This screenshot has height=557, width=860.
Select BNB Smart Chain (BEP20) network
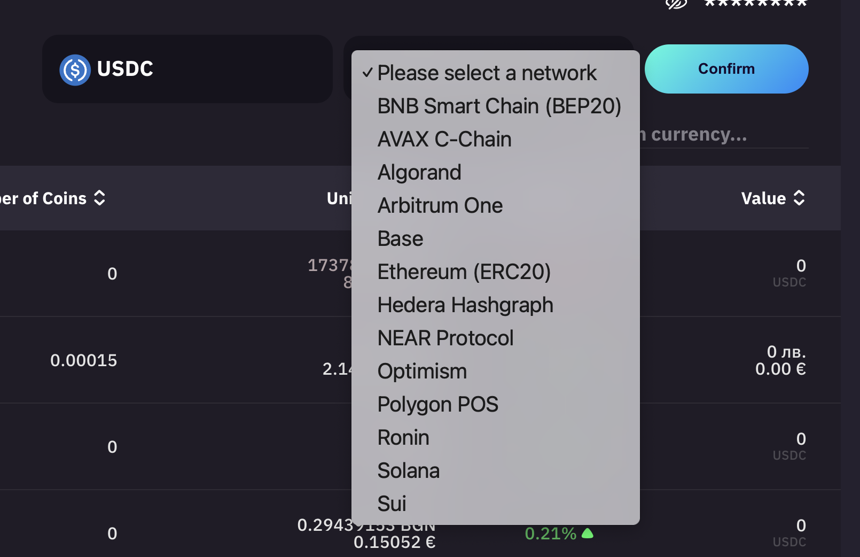(x=499, y=106)
